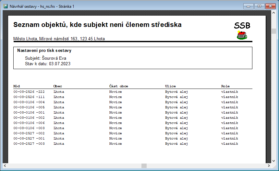This screenshot has height=171, width=279.
Task: Click the SSB logo text
Action: [x=242, y=26]
